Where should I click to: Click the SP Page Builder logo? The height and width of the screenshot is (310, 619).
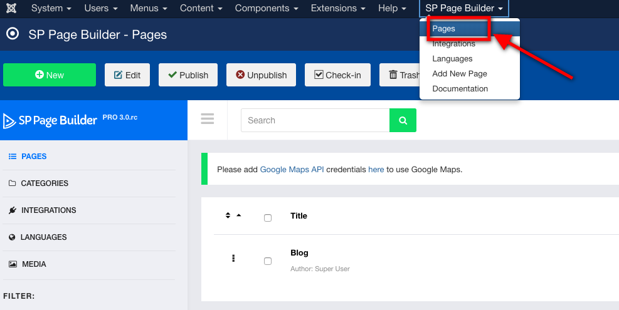(50, 120)
